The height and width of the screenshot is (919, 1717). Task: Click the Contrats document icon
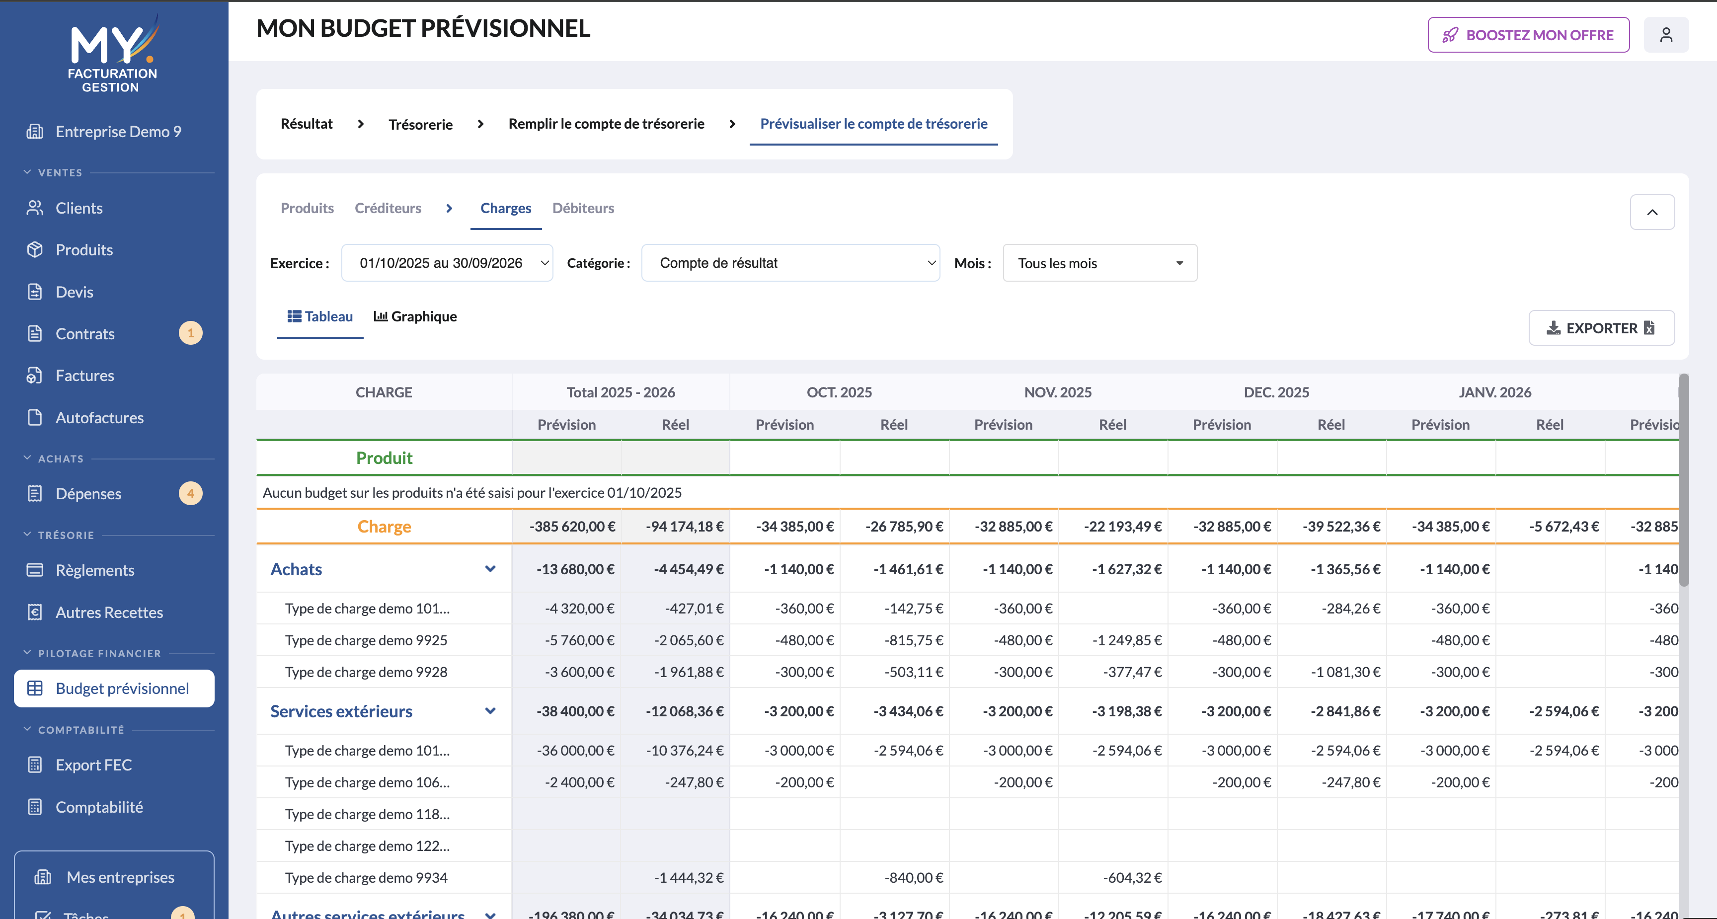point(35,333)
